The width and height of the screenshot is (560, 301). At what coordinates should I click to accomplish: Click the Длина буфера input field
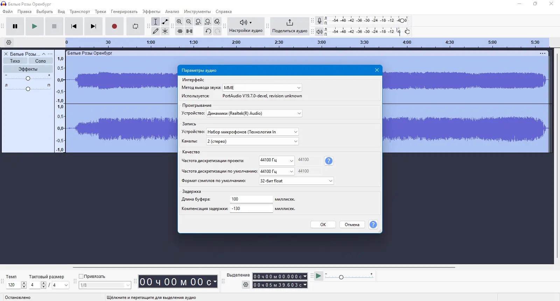click(251, 199)
